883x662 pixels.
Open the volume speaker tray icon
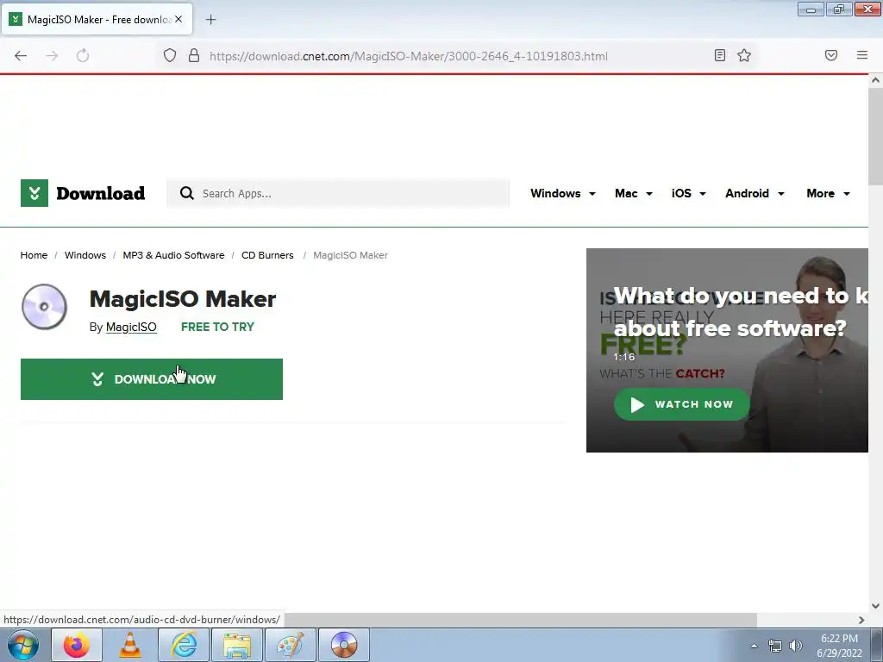tap(796, 646)
